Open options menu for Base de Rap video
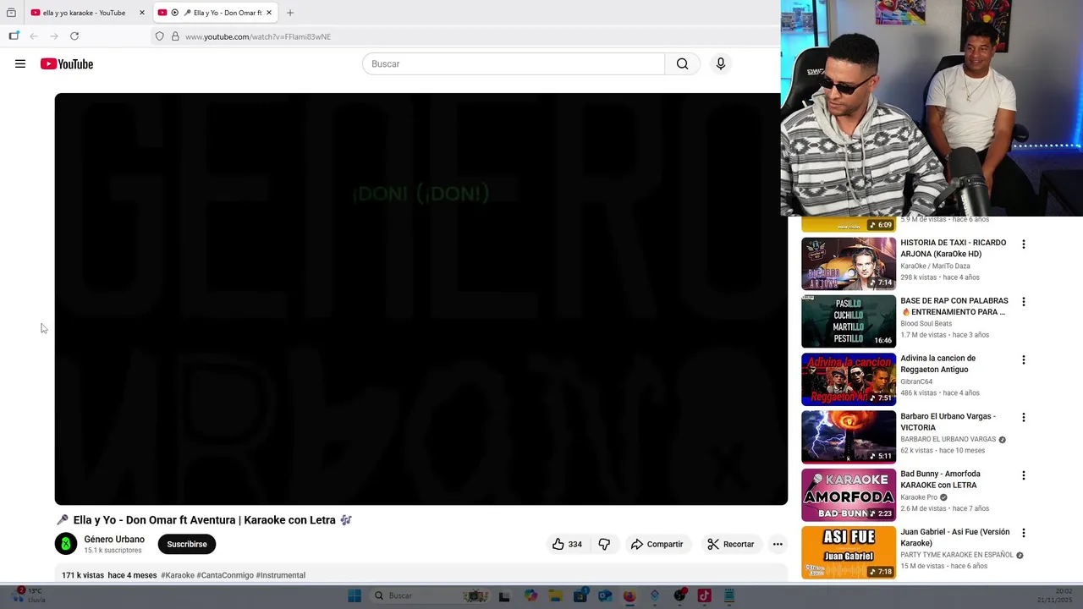 pyautogui.click(x=1024, y=302)
